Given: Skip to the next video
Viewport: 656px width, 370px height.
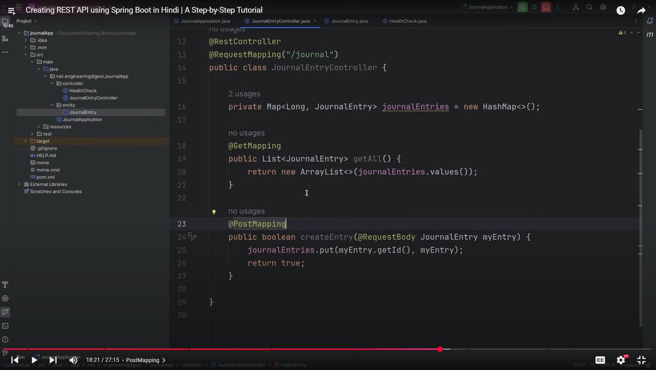Looking at the screenshot, I should tap(53, 360).
